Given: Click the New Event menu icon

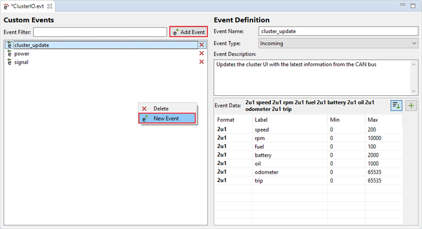Looking at the screenshot, I should [145, 118].
